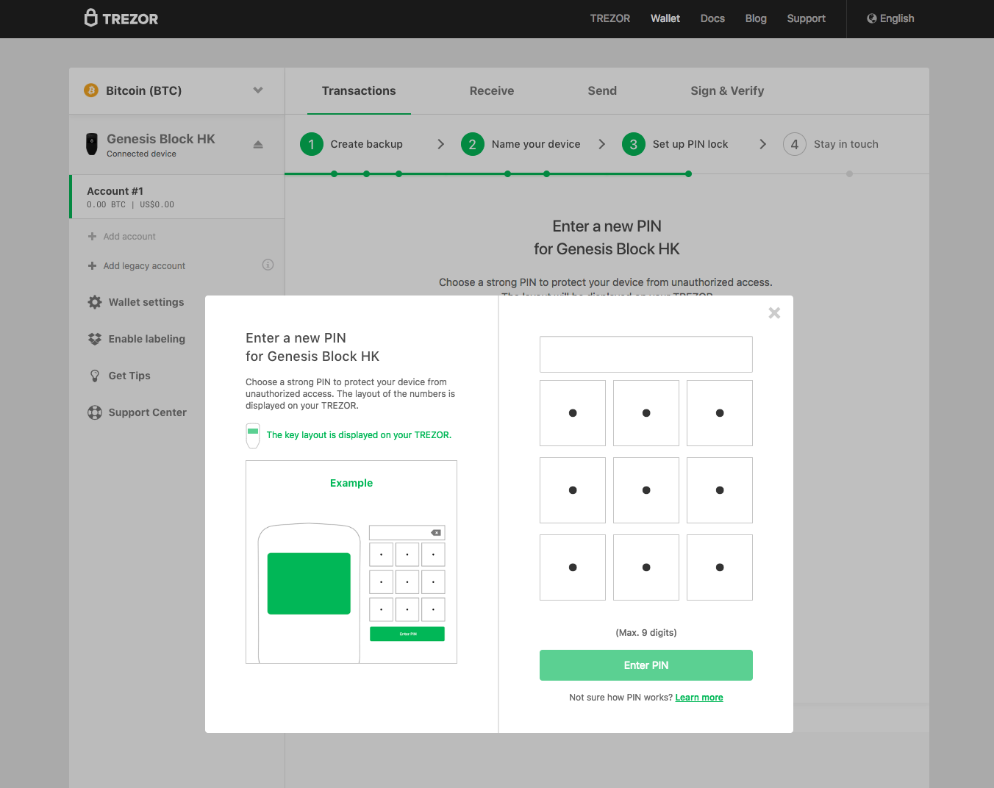The image size is (994, 788).
Task: Switch to the Transactions tab
Action: pos(359,91)
